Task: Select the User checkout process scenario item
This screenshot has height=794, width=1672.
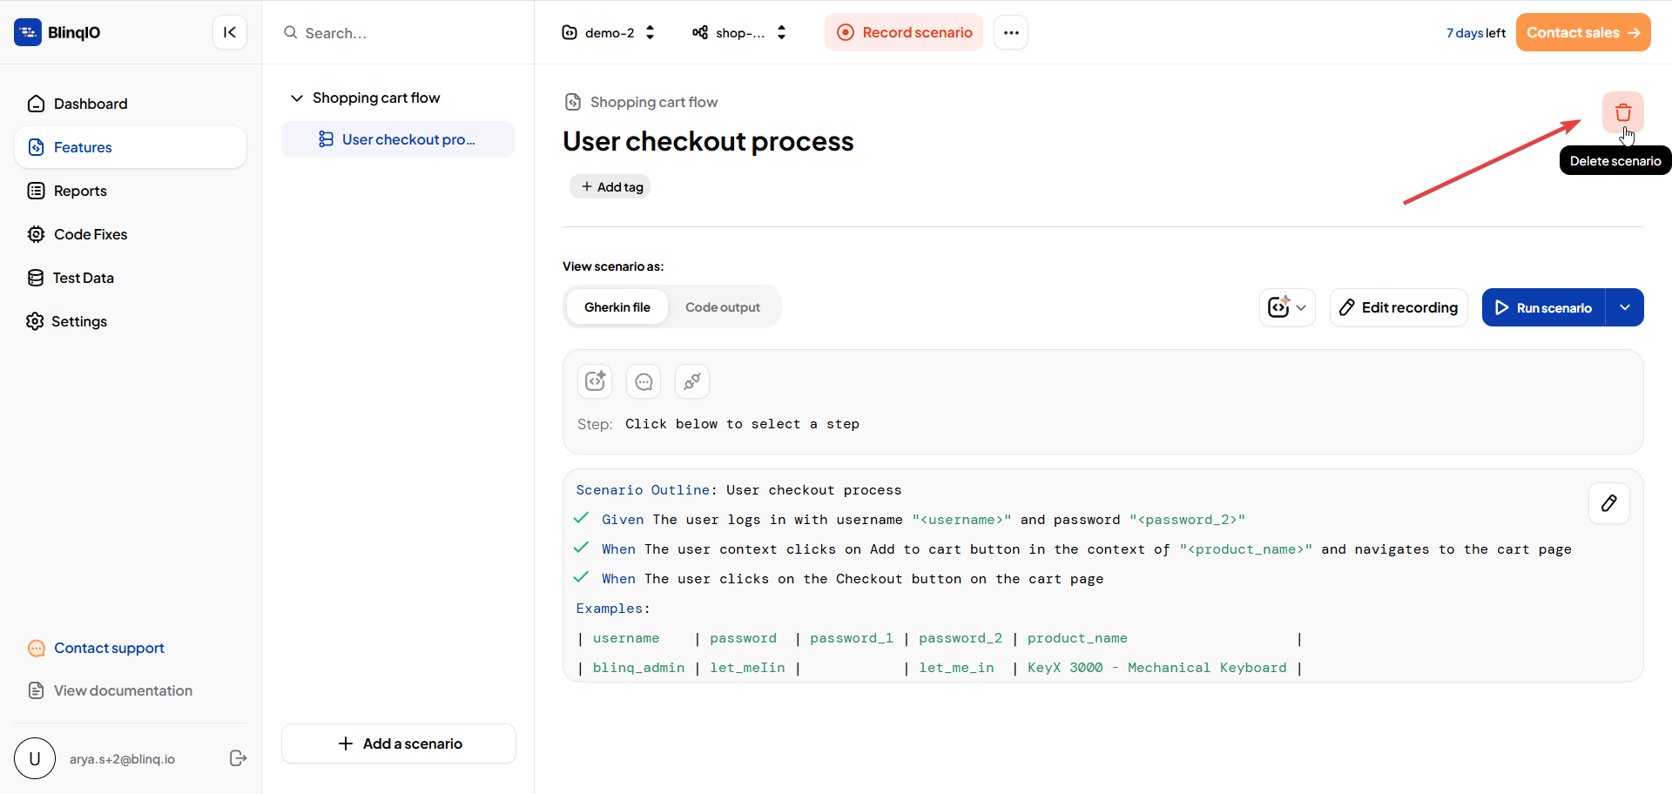Action: point(398,139)
